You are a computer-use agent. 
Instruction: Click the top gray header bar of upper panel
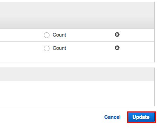77,8
